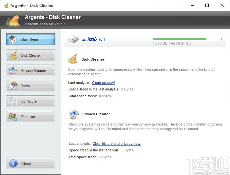Image resolution: width=230 pixels, height=175 pixels.
Task: Select Privacy Cleaner in sidebar
Action: pyautogui.click(x=31, y=70)
